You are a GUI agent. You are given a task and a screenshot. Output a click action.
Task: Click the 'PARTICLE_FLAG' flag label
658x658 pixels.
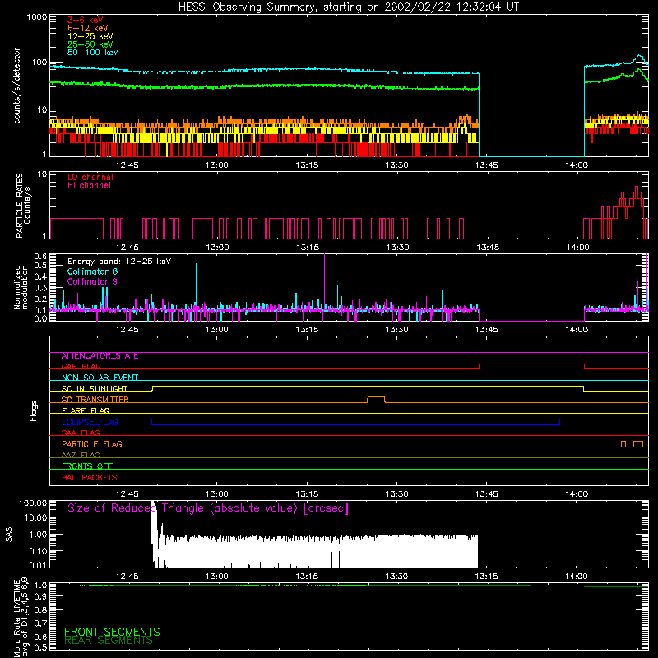click(92, 443)
